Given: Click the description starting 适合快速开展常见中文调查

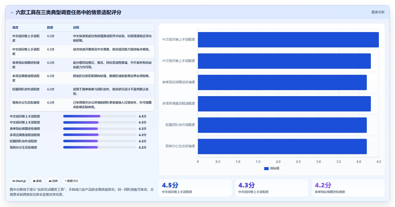Looking at the screenshot, I should [x=112, y=49].
